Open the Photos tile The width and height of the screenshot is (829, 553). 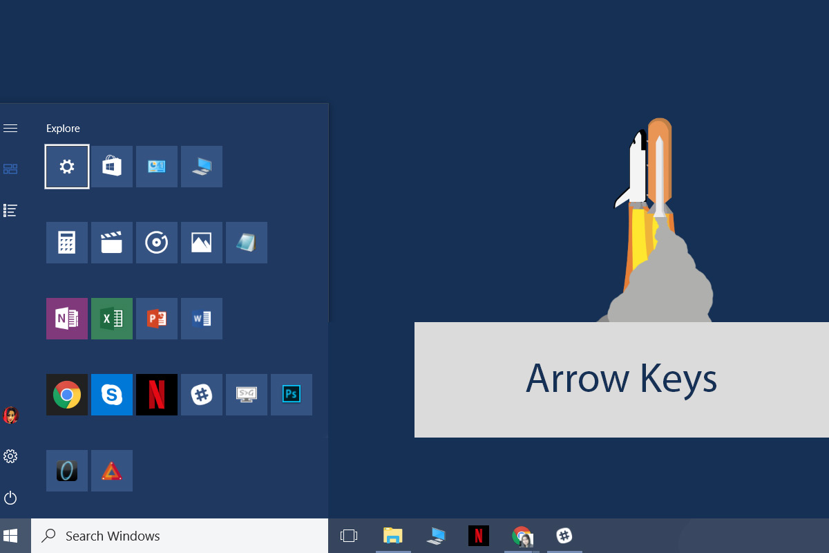coord(202,243)
